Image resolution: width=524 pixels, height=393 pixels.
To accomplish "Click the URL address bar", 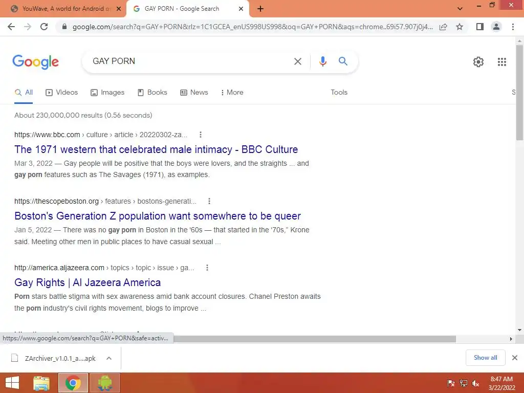I will coord(252,27).
